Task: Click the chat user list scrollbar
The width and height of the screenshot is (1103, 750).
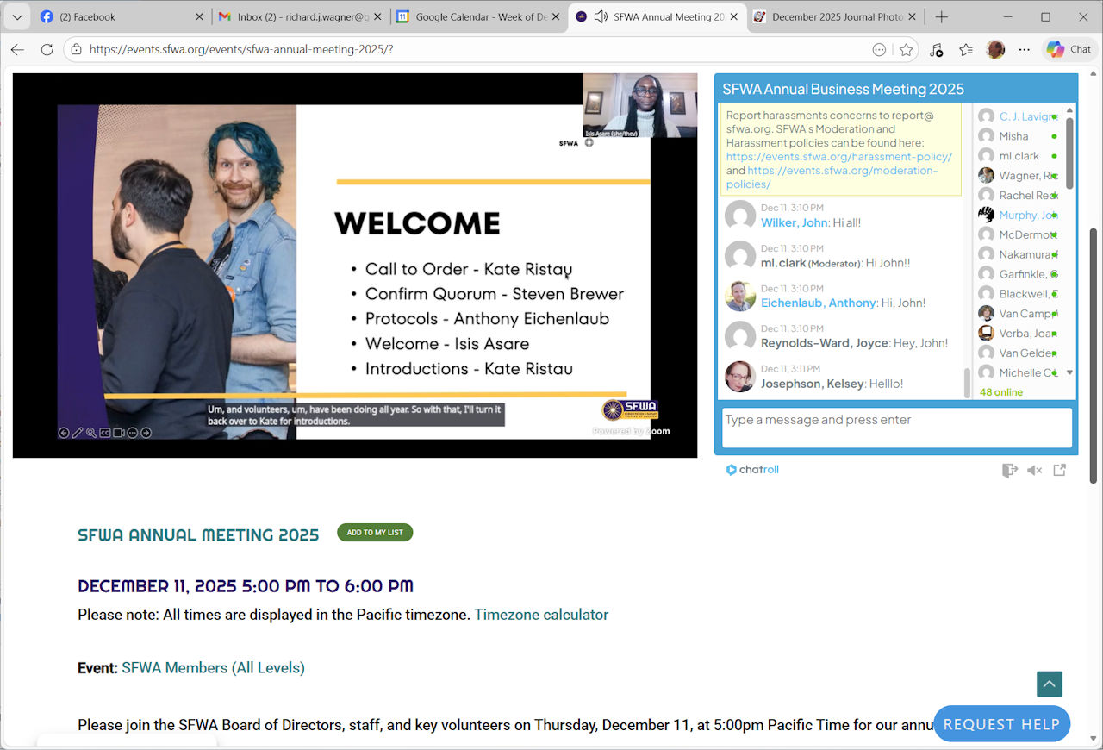Action: coord(1069,155)
